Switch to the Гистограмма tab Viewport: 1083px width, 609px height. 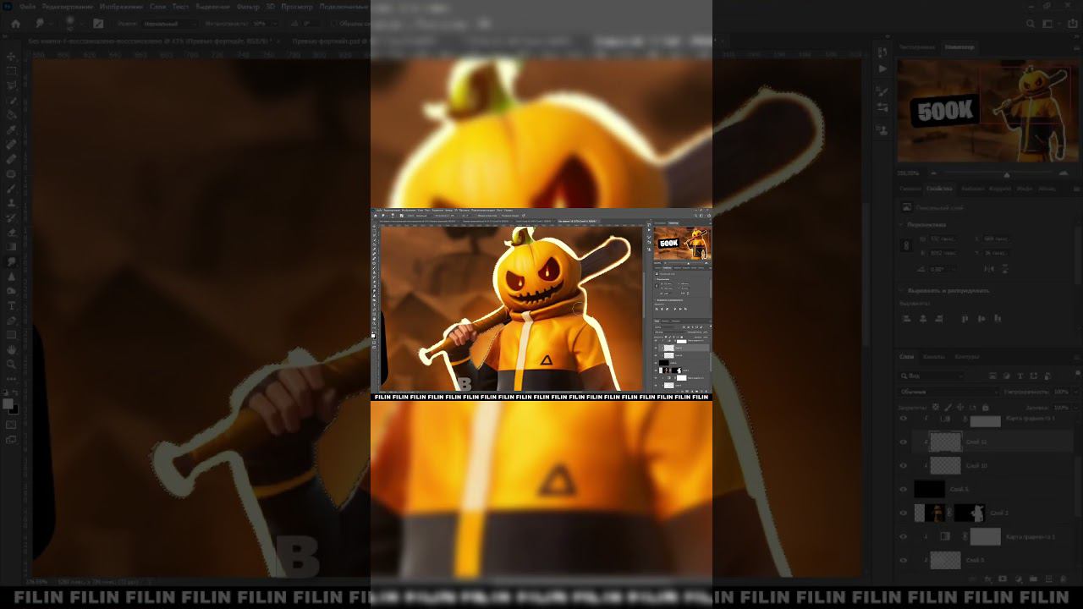click(x=917, y=47)
